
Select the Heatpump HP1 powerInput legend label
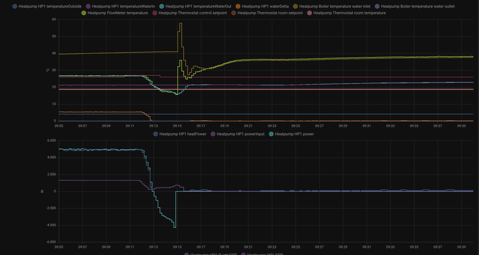(241, 134)
